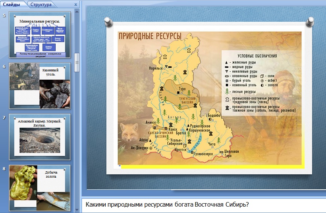The image size is (326, 213).
Task: Click the ТУНГУССКИЙ БАССЕЙН label
Action: click(187, 100)
